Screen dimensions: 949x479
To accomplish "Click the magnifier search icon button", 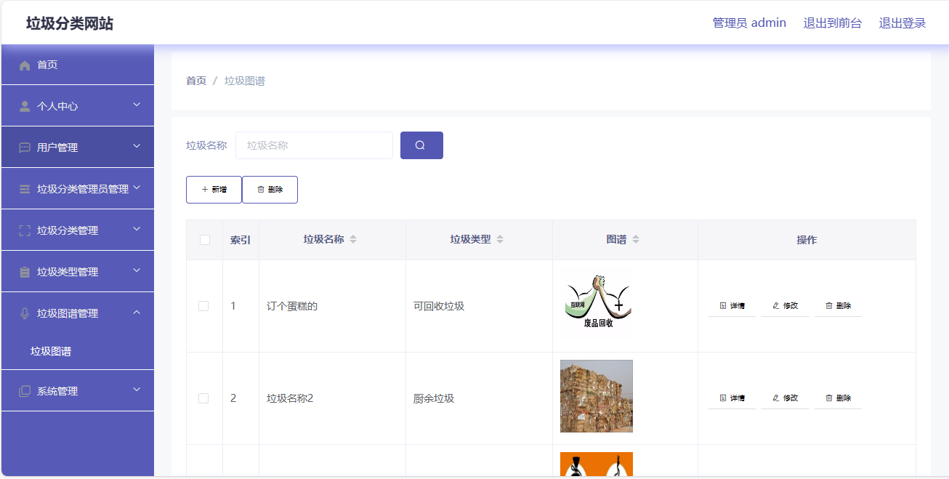I will (x=421, y=145).
